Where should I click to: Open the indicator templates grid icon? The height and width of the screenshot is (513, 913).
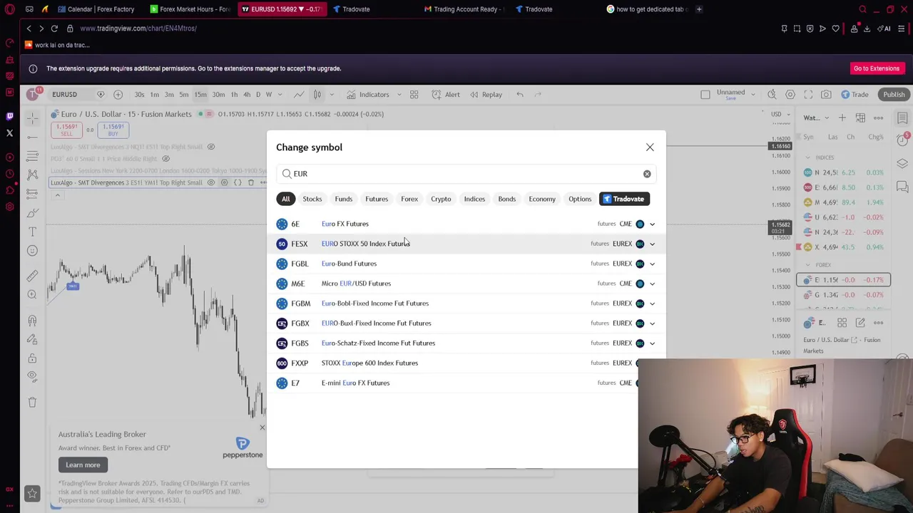click(414, 95)
